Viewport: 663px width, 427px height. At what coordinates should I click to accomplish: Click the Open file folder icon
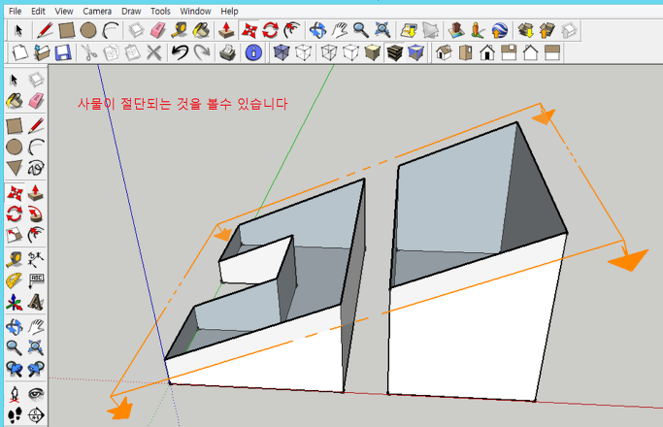(x=42, y=52)
